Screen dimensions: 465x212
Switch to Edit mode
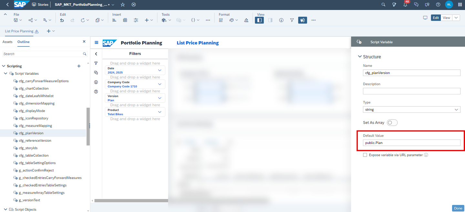[x=436, y=18]
